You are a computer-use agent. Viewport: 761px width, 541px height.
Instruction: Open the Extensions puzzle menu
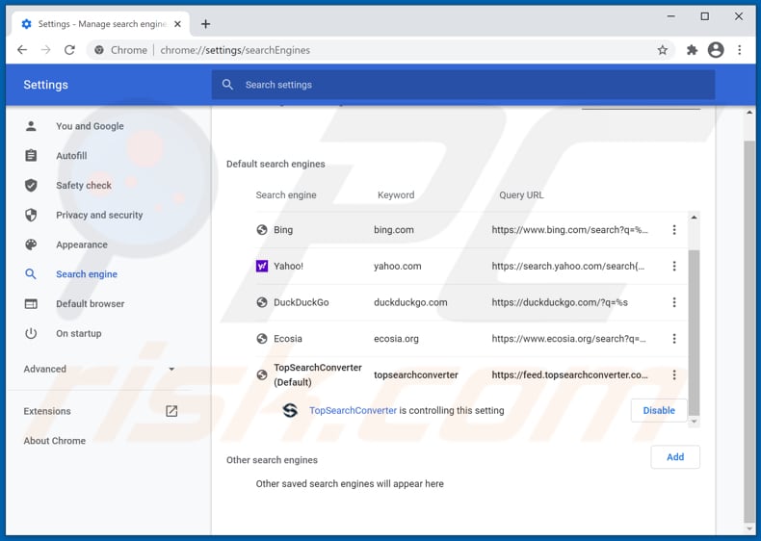point(692,50)
